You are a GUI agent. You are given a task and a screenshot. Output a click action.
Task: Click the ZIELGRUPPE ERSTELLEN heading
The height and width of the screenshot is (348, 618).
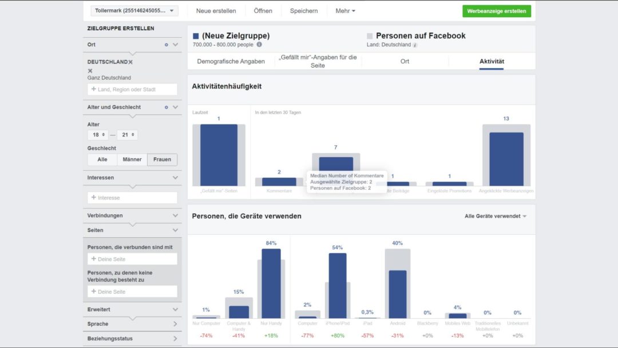121,29
